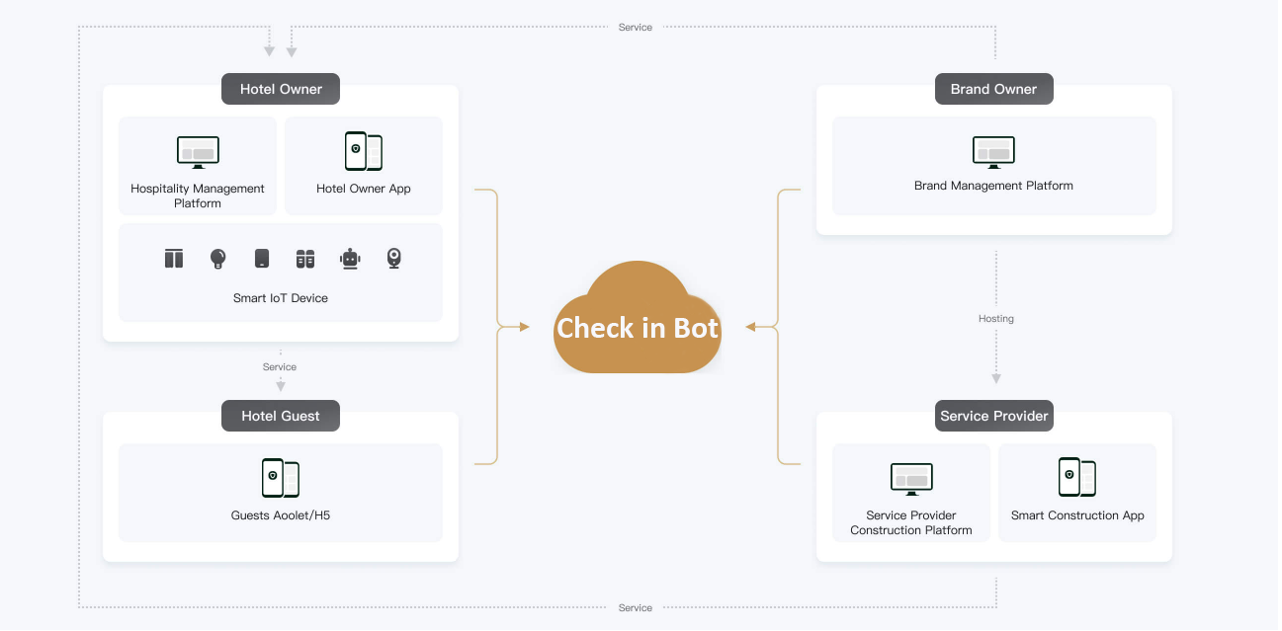Select the Brand Owner header badge
The height and width of the screenshot is (631, 1282).
(x=994, y=89)
